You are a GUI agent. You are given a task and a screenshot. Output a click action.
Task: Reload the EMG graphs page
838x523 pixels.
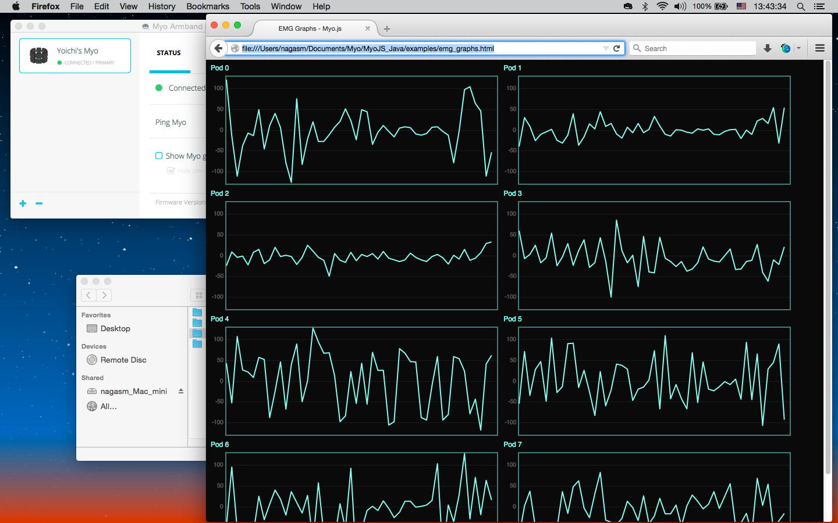click(617, 48)
